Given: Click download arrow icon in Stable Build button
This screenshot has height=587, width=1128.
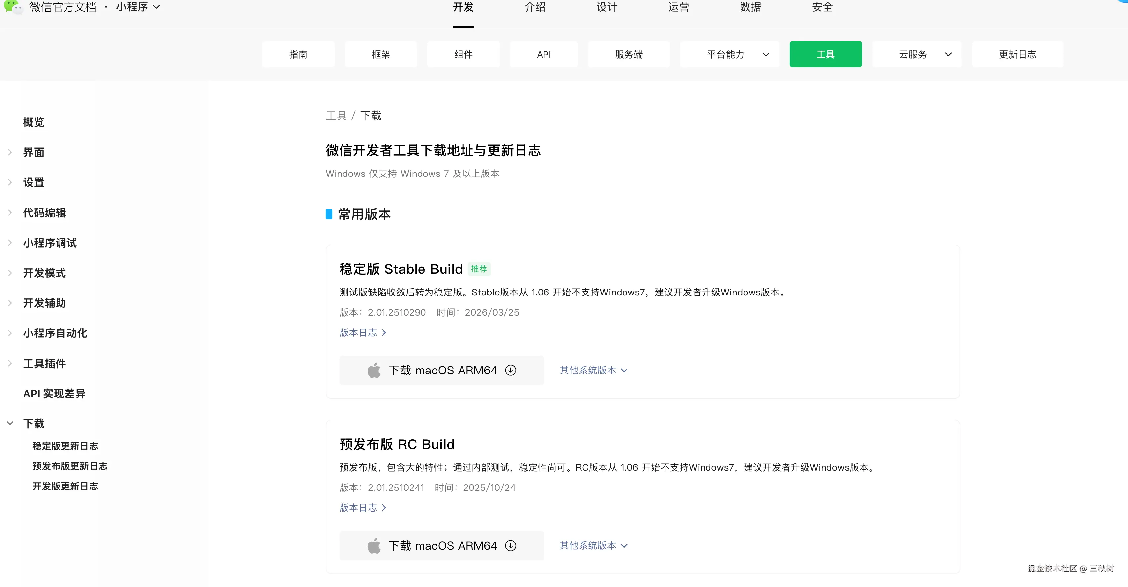Looking at the screenshot, I should click(x=510, y=370).
